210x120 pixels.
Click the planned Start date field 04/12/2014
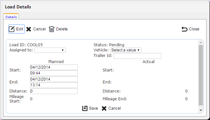point(54,67)
